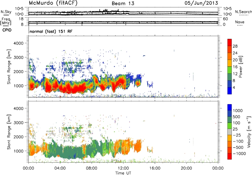Click the isolated orange velocity patch near 14:00
252x175 pixels.
(138, 146)
